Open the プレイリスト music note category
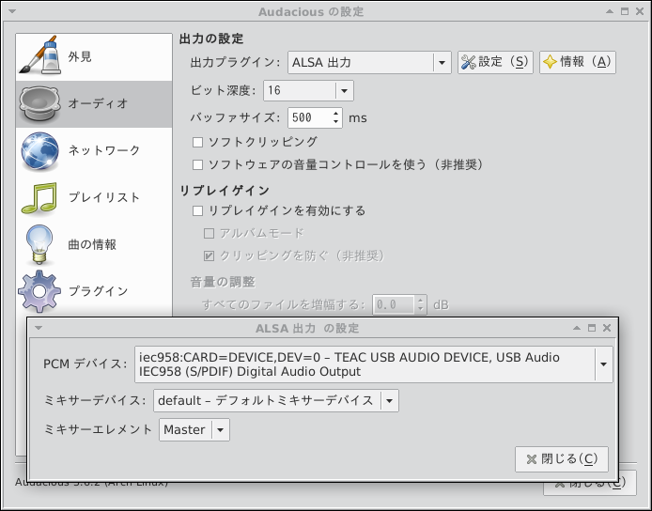 pos(94,197)
